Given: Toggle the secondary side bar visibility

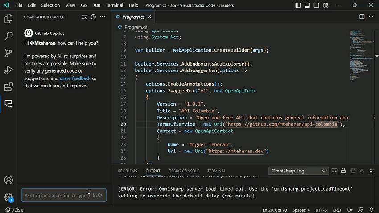Looking at the screenshot, I should point(317,5).
